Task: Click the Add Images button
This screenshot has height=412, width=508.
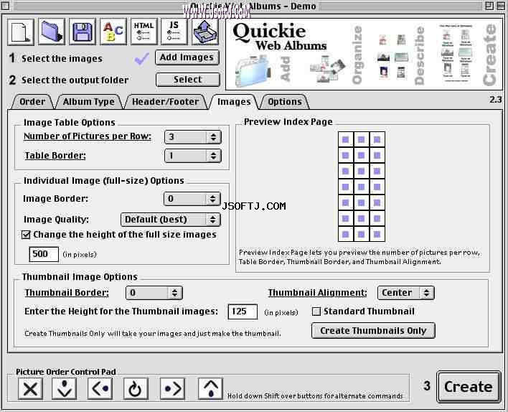Action: (x=187, y=57)
